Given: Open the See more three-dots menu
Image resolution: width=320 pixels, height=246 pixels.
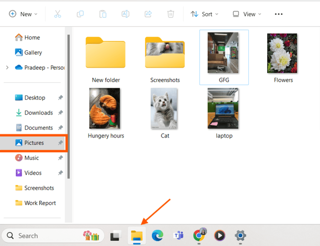Looking at the screenshot, I should 279,14.
